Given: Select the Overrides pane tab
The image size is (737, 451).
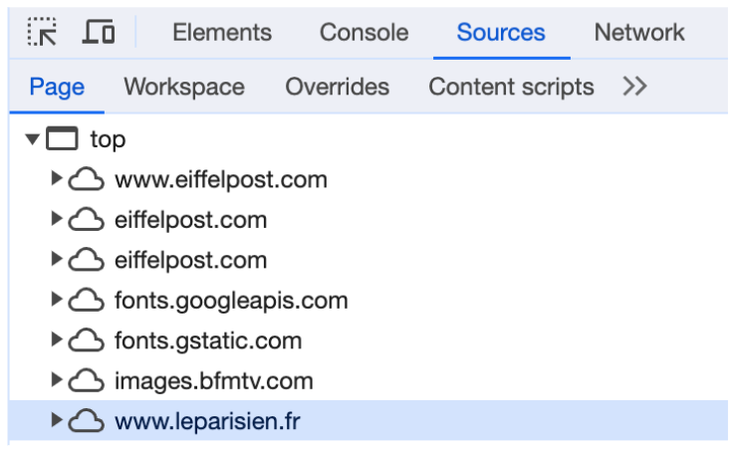Looking at the screenshot, I should 337,87.
